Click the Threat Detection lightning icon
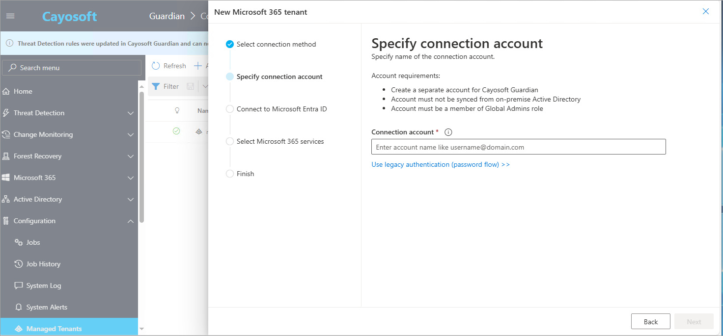The image size is (723, 336). point(6,113)
